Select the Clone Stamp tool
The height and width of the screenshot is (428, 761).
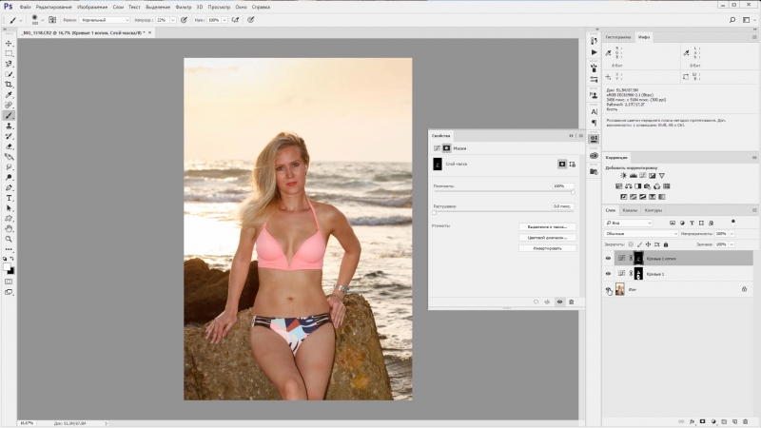coord(10,126)
